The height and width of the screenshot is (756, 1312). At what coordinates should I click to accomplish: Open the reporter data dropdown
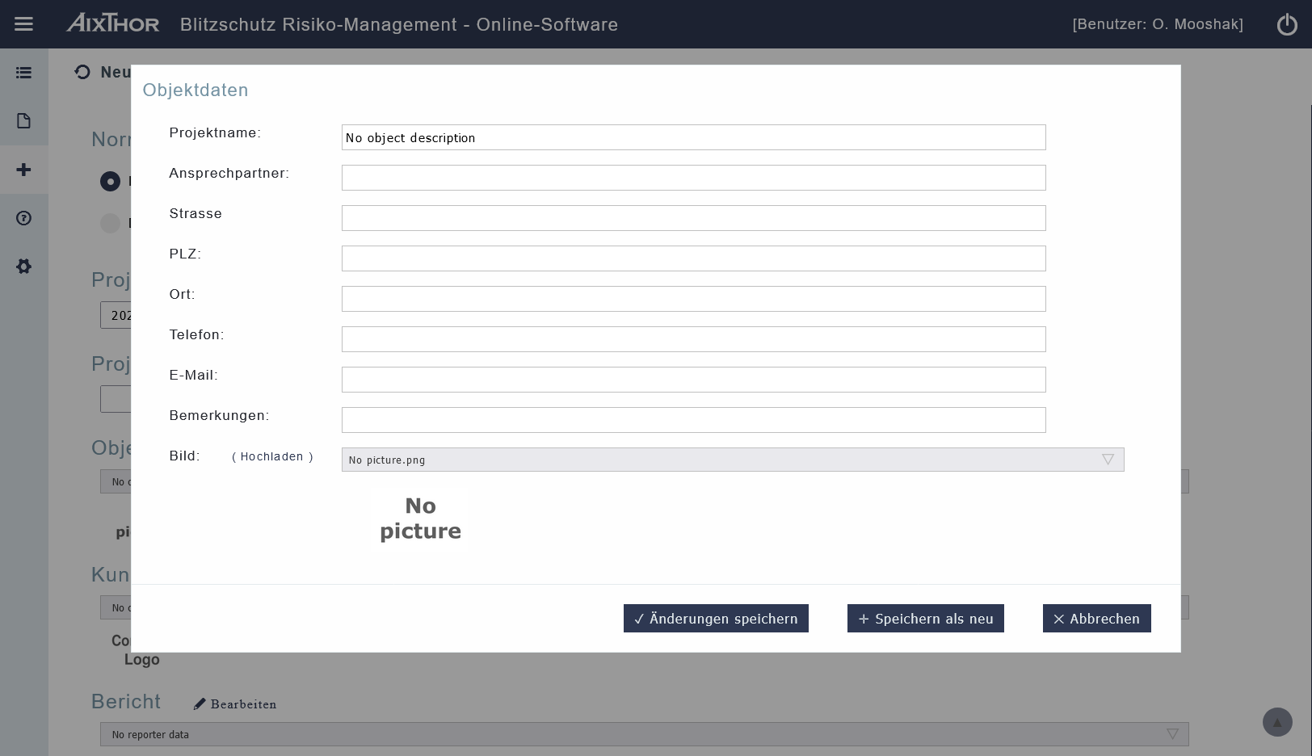pos(644,734)
